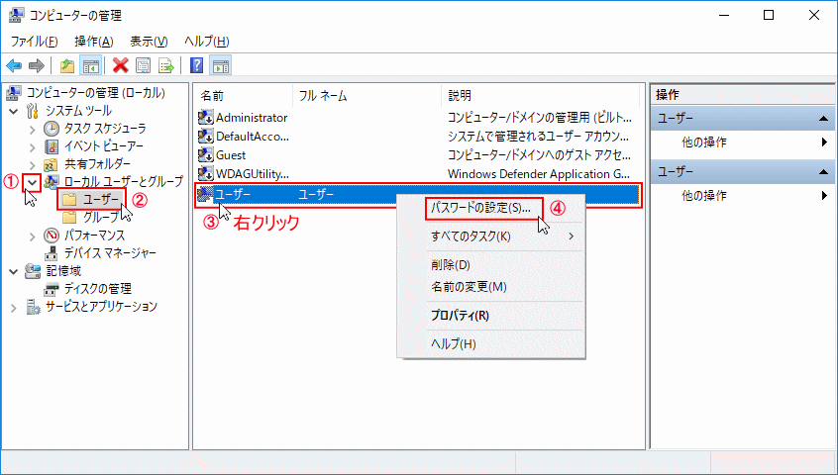838x475 pixels.
Task: Select コンピューターの管理 (ローカル) root node
Action: click(x=96, y=93)
